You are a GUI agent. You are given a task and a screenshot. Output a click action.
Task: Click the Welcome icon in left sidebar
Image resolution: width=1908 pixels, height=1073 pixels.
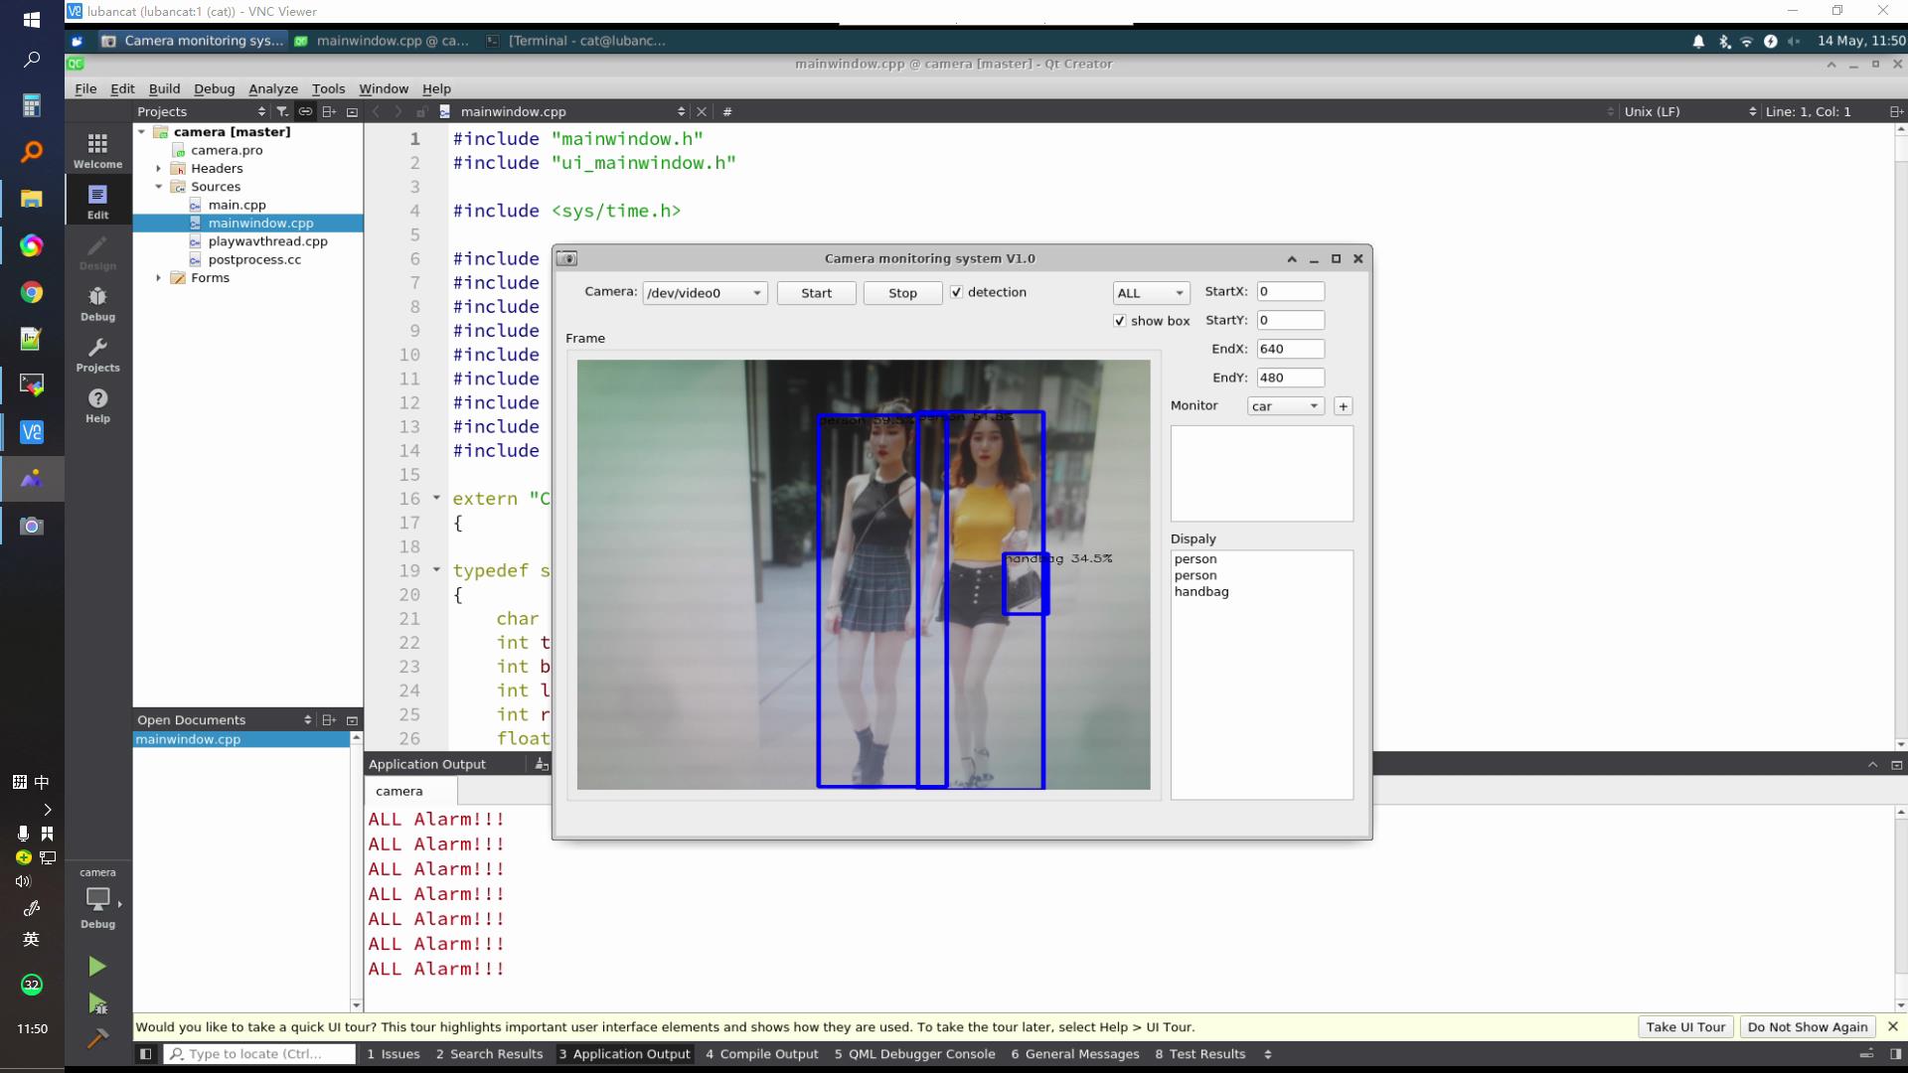[97, 149]
